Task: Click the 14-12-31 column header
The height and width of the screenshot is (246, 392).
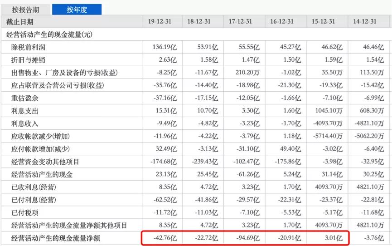Action: (x=365, y=21)
